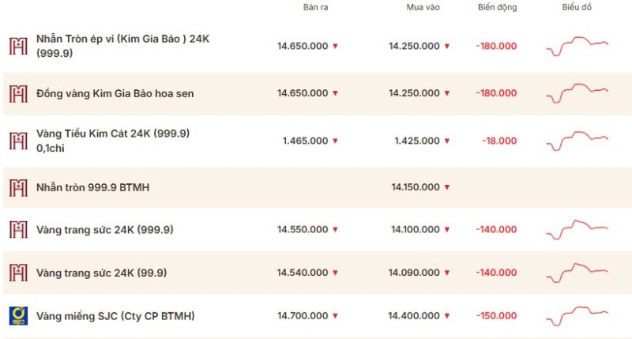Open the Vàng miếng SJC (Cty CP BTMH) item
632x339 pixels.
pos(115,316)
